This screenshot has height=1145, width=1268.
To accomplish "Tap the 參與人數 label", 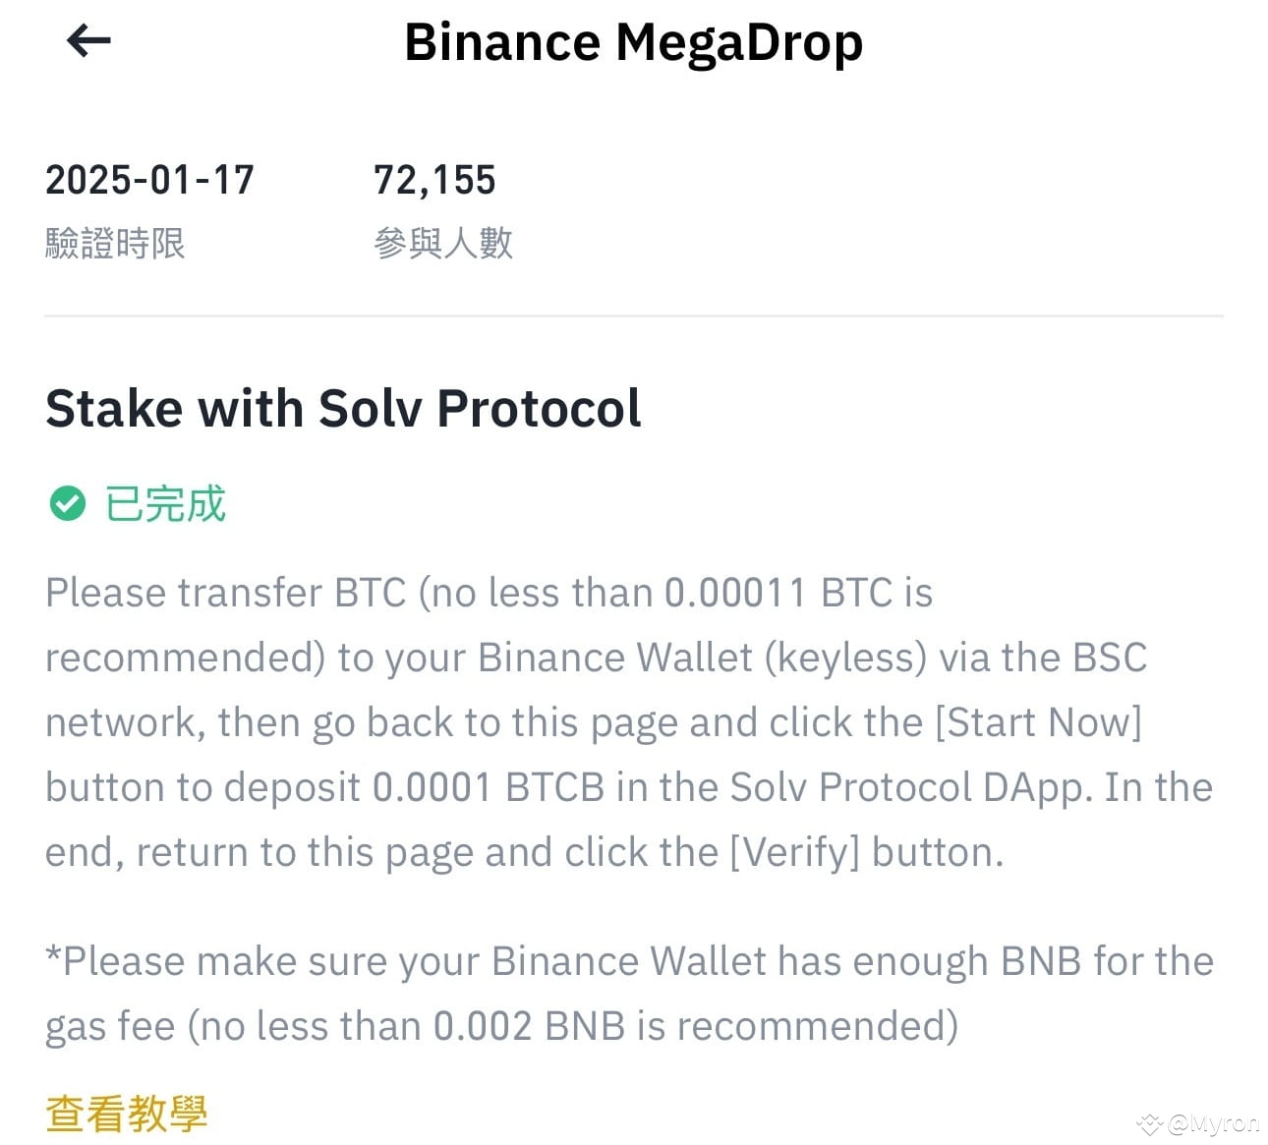I will click(x=443, y=243).
